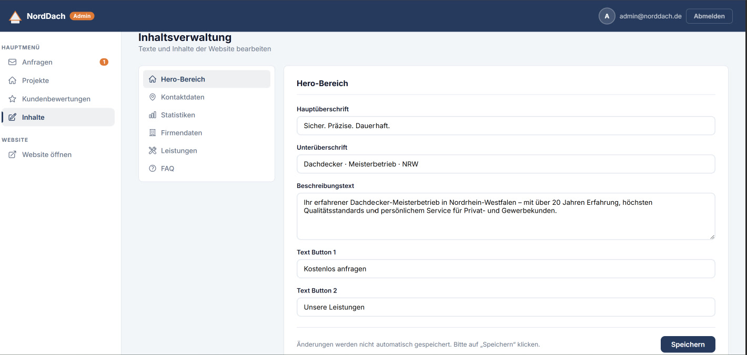Switch to the FAQ section
The width and height of the screenshot is (747, 355).
click(207, 169)
